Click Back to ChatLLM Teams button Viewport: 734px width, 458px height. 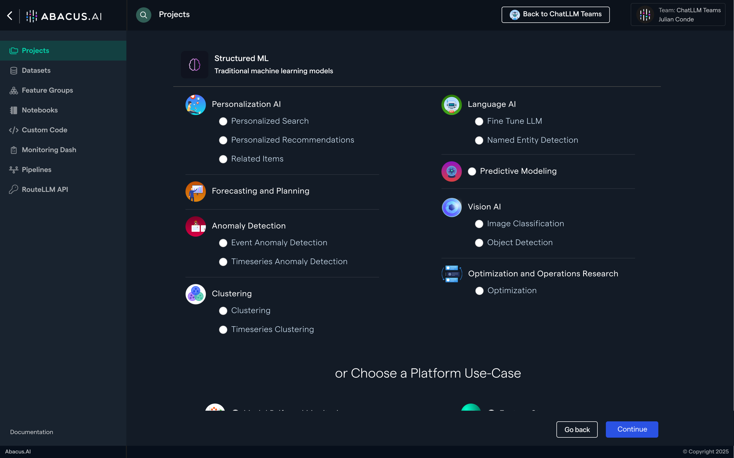(555, 15)
